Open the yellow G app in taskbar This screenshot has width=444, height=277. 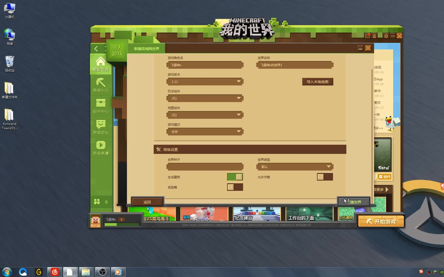(x=39, y=272)
